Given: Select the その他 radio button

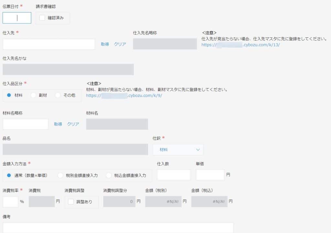Looking at the screenshot, I should pos(58,95).
